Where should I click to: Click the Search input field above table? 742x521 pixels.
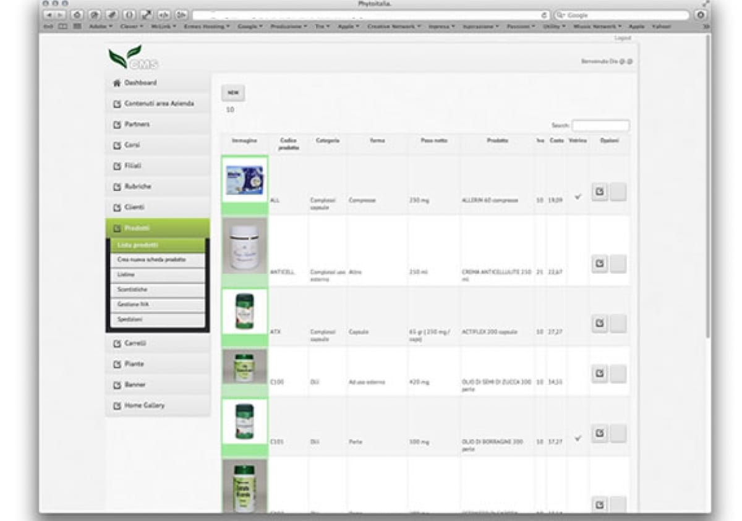[600, 125]
